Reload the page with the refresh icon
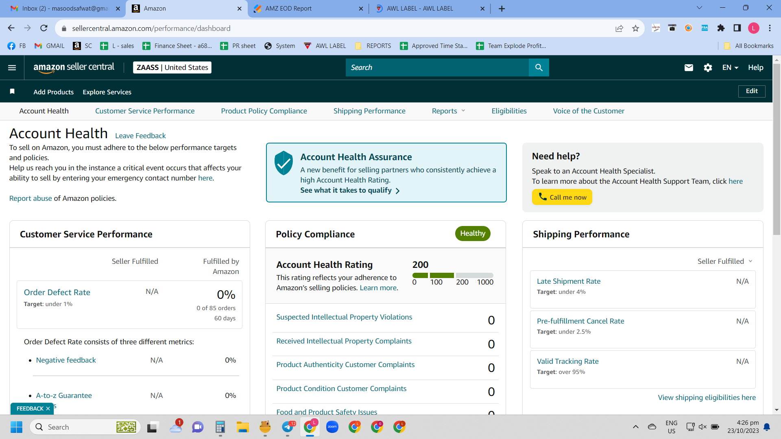This screenshot has height=439, width=781. 44,28
